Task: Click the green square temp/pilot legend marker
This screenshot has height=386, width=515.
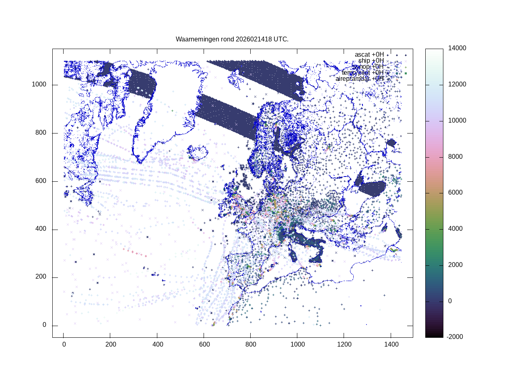Action: [x=406, y=73]
